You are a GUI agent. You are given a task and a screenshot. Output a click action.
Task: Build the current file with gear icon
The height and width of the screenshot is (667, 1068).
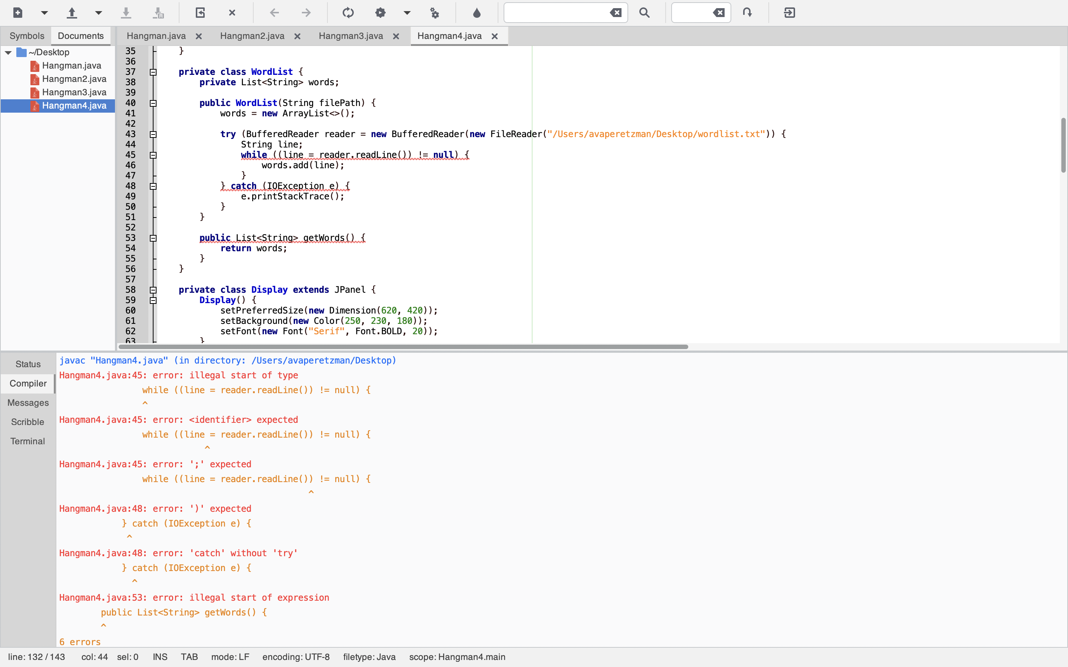point(380,13)
